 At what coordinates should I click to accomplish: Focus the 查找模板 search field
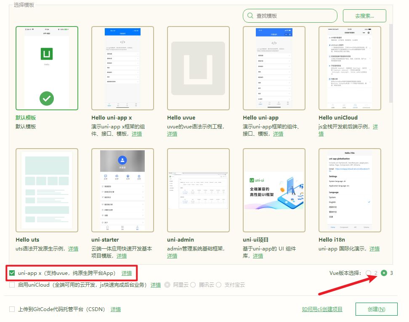point(290,16)
